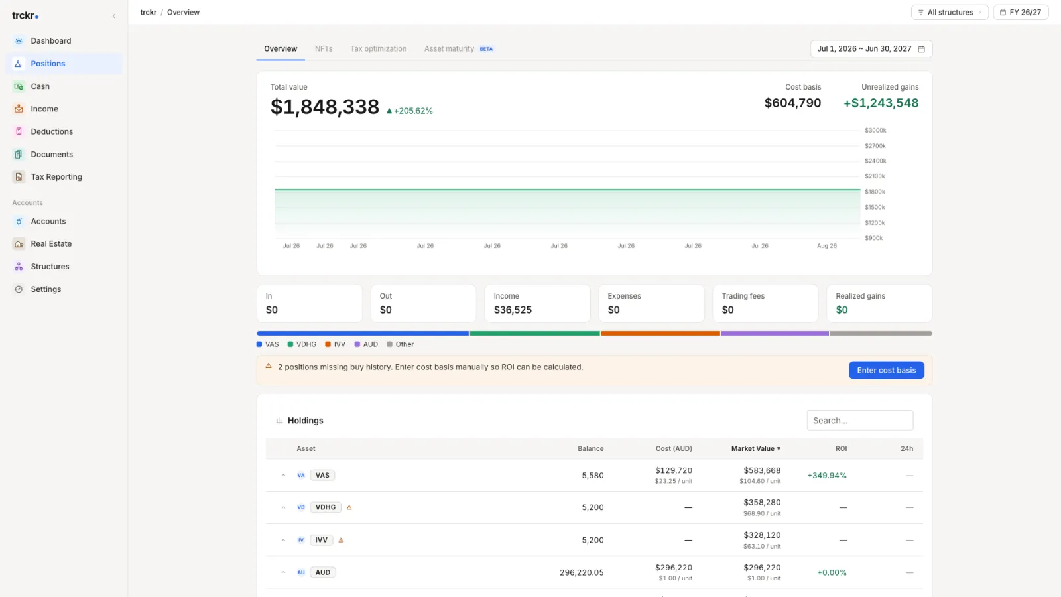Click the Realized gains card
Screen dimensions: 1061x597
[879, 304]
